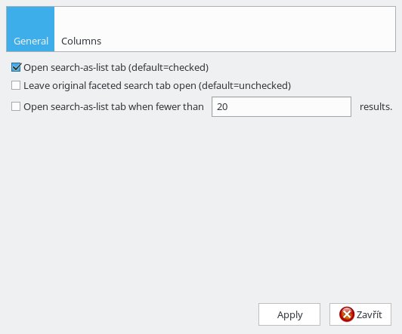Apply the current settings
Screen dimensions: 402x334
tap(289, 314)
